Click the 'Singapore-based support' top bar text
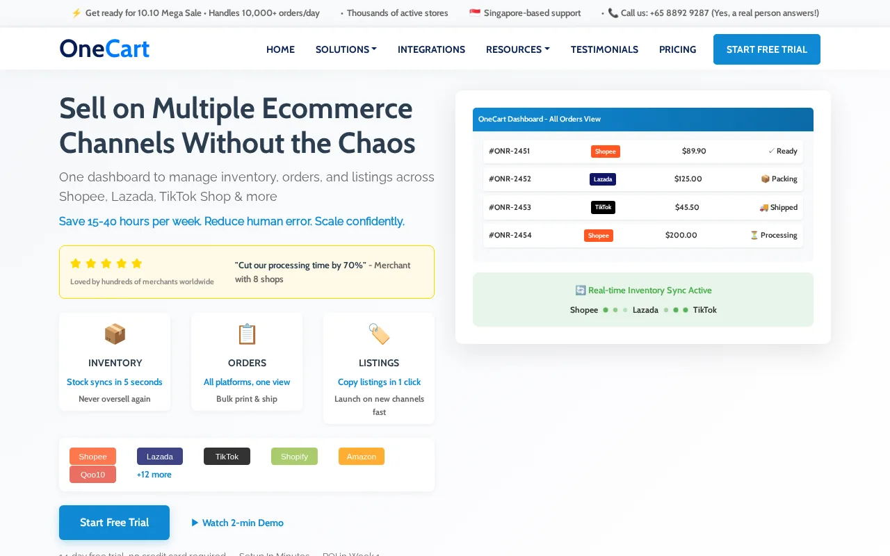 (x=532, y=13)
